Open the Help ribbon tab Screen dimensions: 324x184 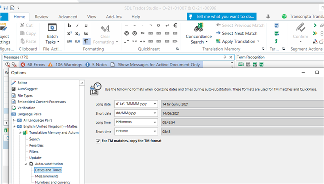136,17
